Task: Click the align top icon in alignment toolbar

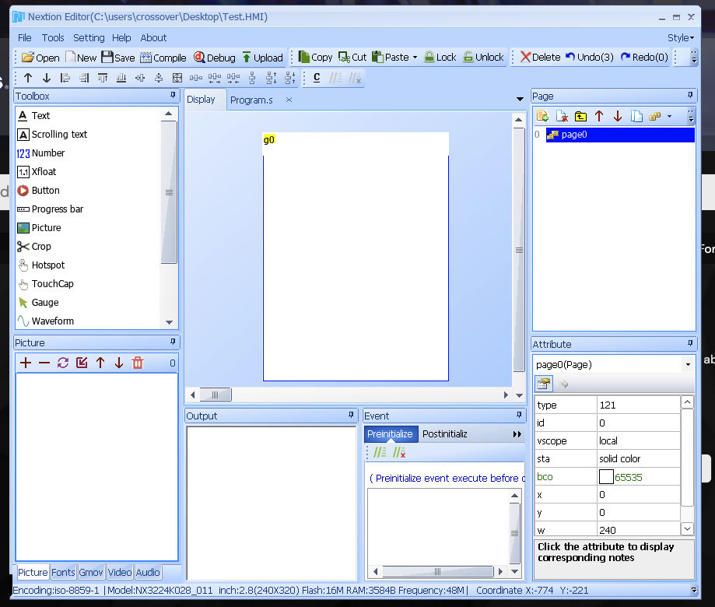Action: 103,78
